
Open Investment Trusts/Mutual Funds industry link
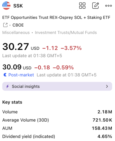pos(66,32)
